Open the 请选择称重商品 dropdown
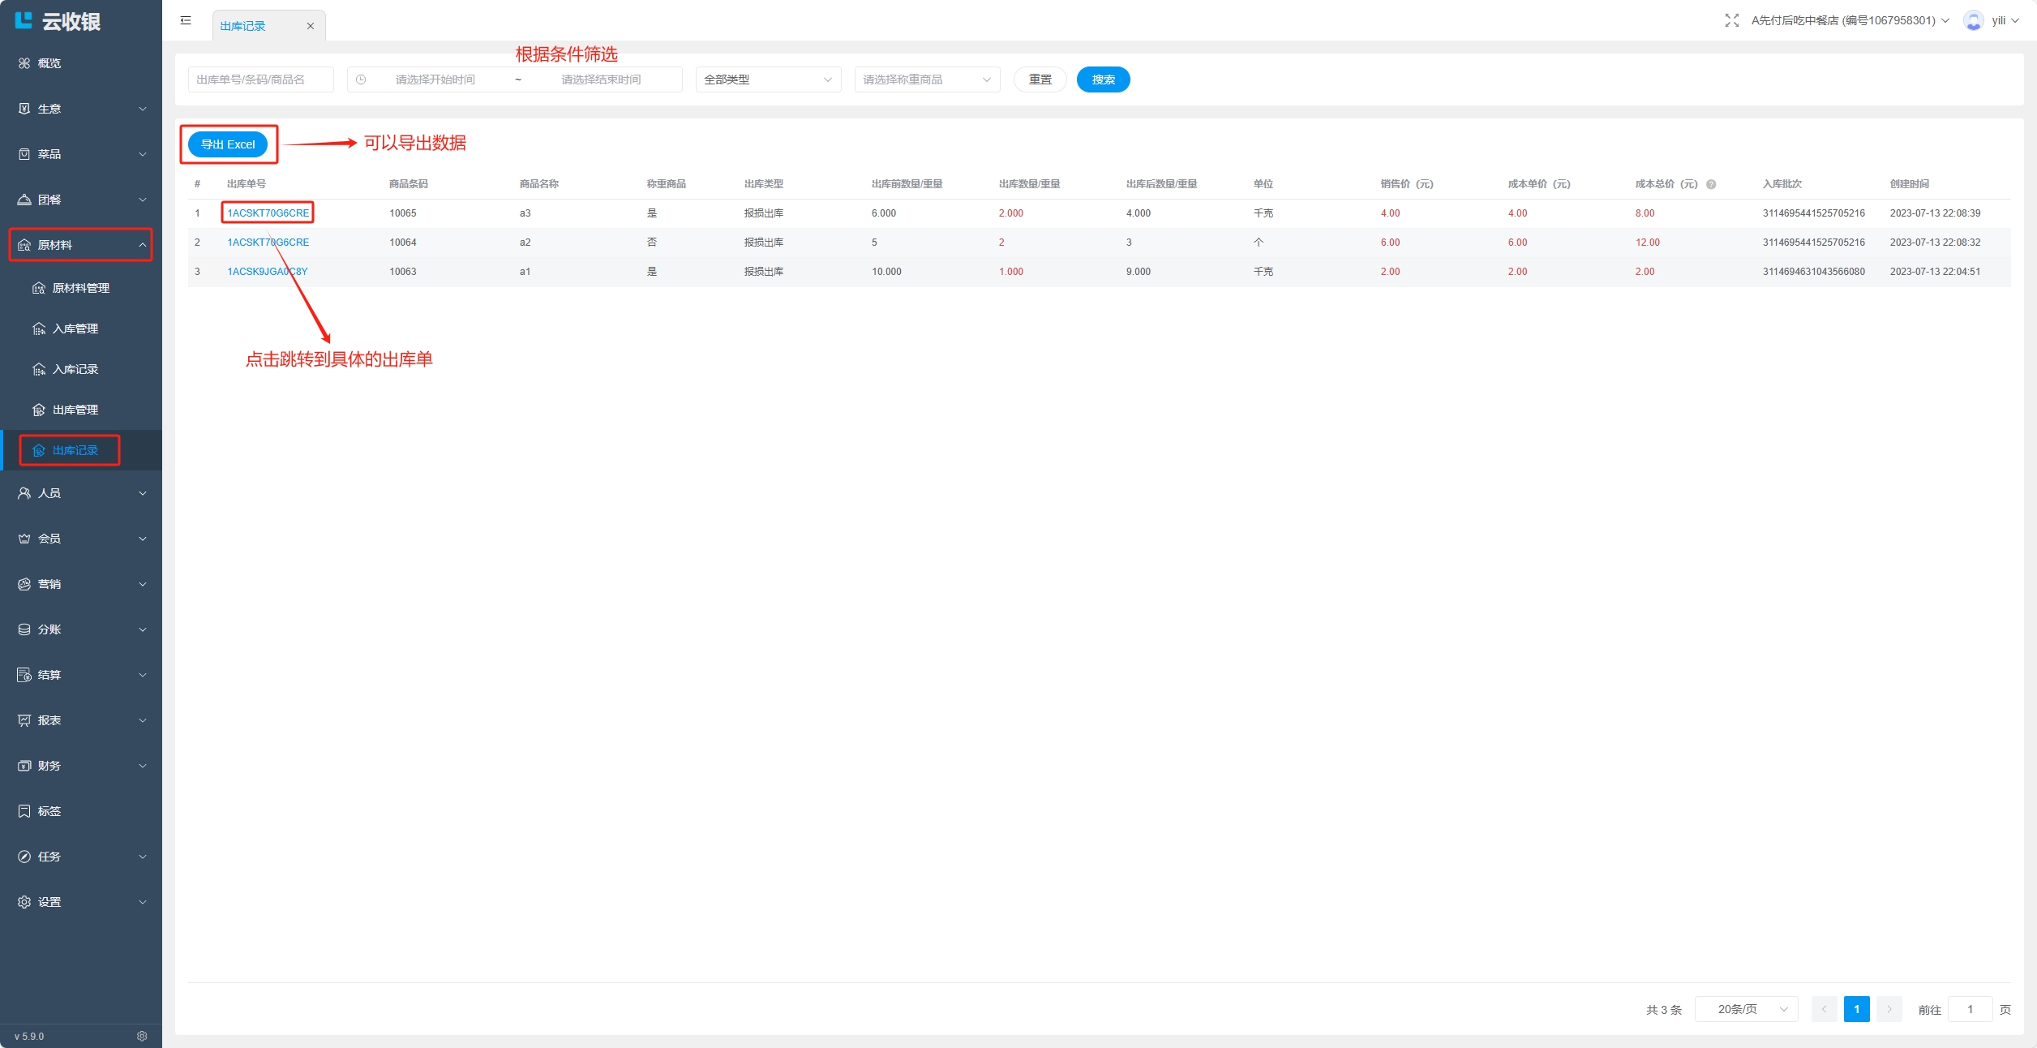This screenshot has height=1048, width=2037. 926,79
